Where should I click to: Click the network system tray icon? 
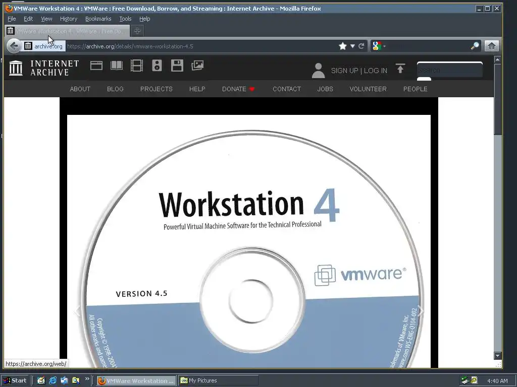point(465,380)
